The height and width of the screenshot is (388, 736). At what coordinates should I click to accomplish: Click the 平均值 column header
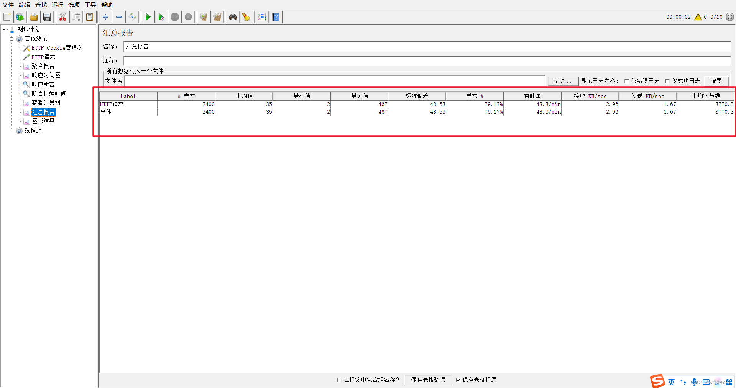click(x=244, y=96)
